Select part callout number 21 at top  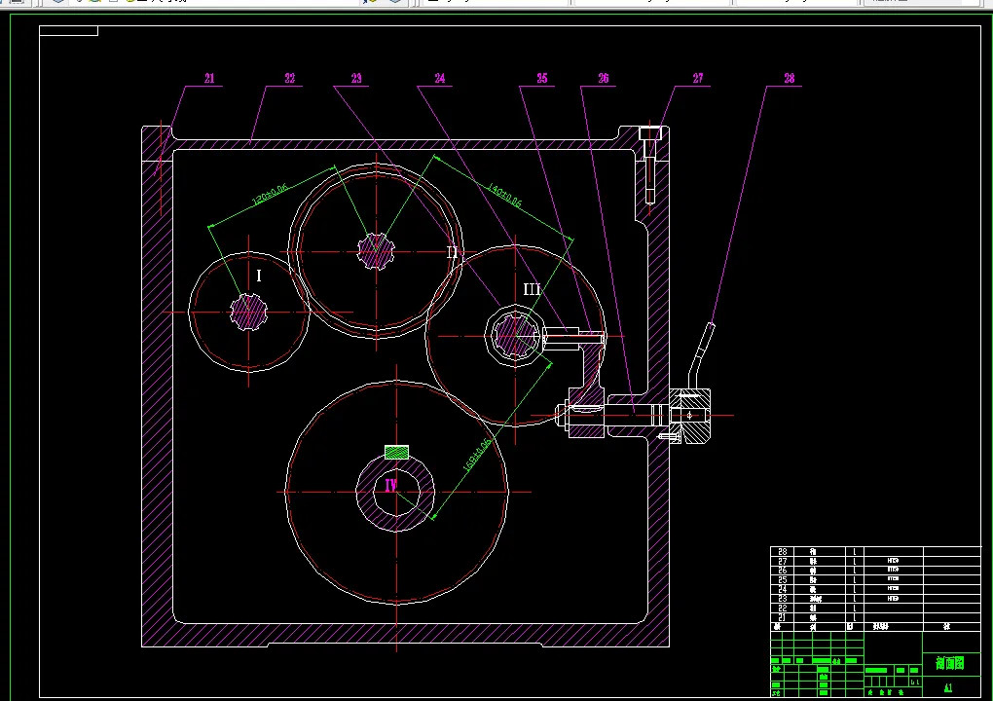pos(209,79)
